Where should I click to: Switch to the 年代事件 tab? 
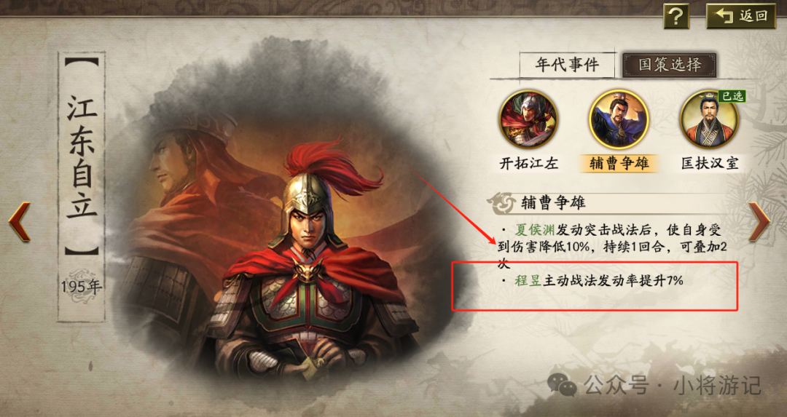pyautogui.click(x=567, y=65)
